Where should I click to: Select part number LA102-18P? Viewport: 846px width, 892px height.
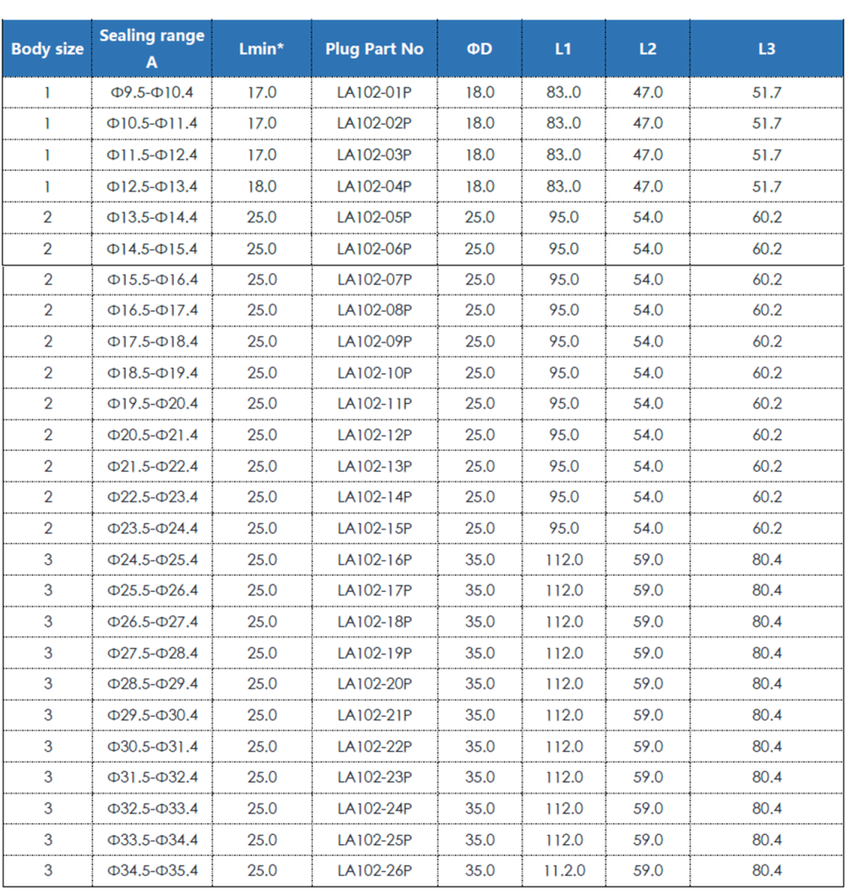(374, 621)
